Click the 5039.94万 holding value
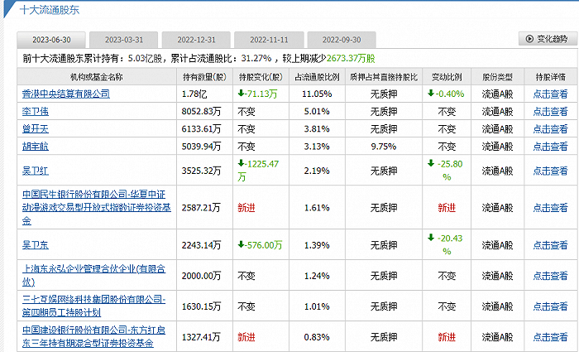This screenshot has width=579, height=352. pyautogui.click(x=201, y=147)
